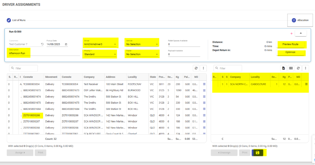Expand the Vehicle selection dropdown
315x165 pixels.
point(157,44)
